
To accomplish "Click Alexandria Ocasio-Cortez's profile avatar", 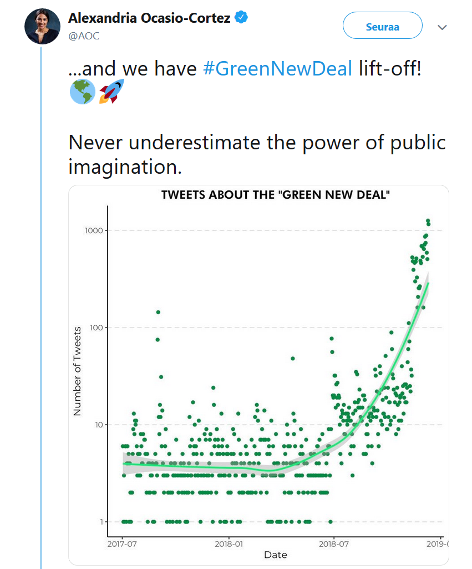I will coord(42,27).
